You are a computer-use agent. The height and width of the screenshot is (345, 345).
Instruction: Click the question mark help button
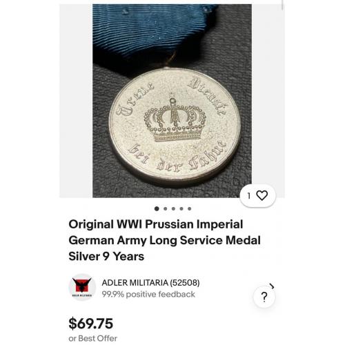(264, 297)
